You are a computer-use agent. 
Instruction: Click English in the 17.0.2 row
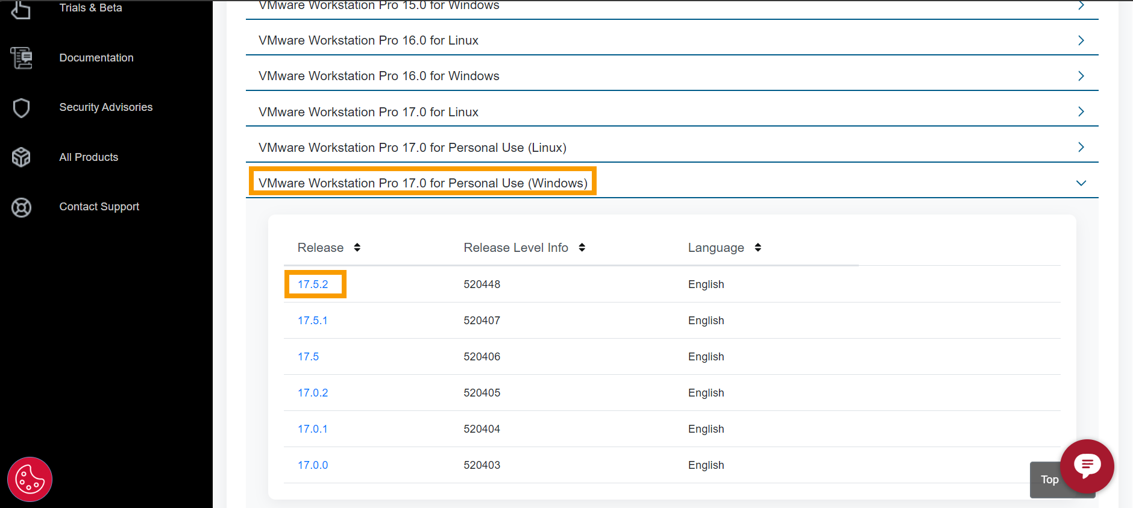pyautogui.click(x=706, y=393)
